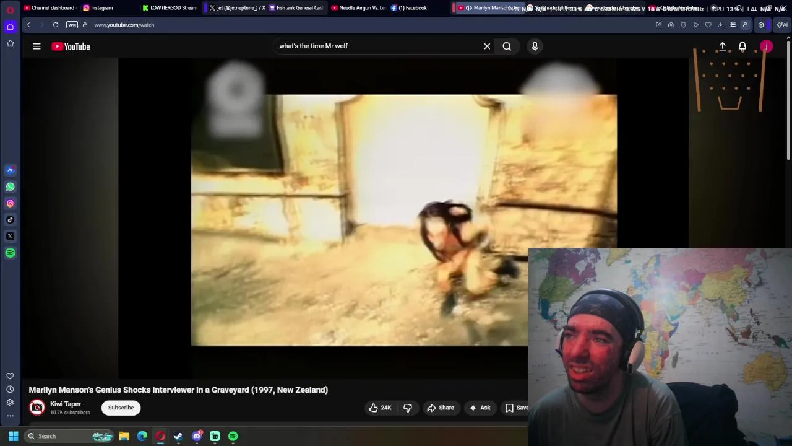Run search with magnifying glass button

pyautogui.click(x=507, y=46)
